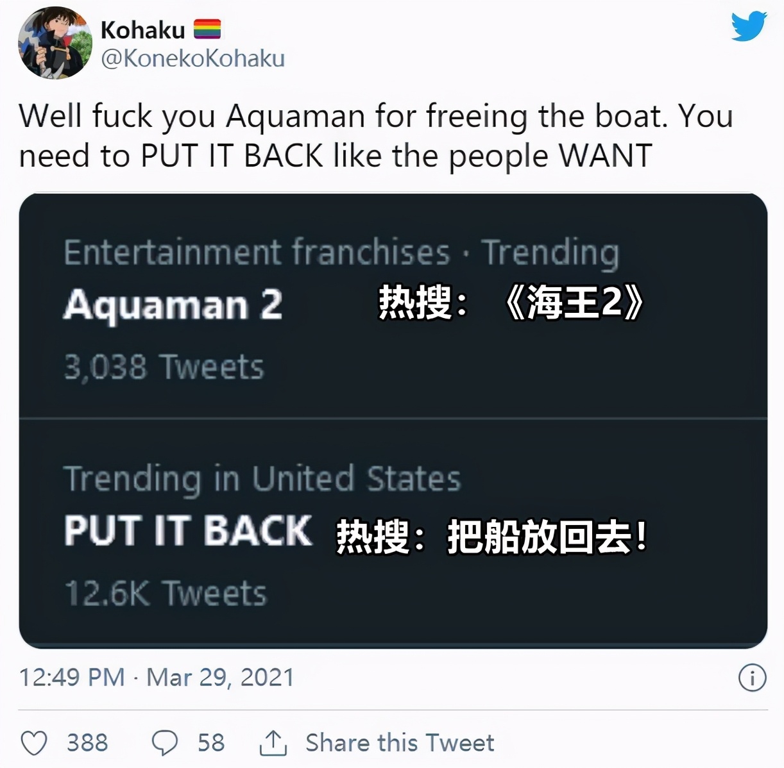
Task: Open the @KonekoKohaku handle link
Action: [192, 58]
